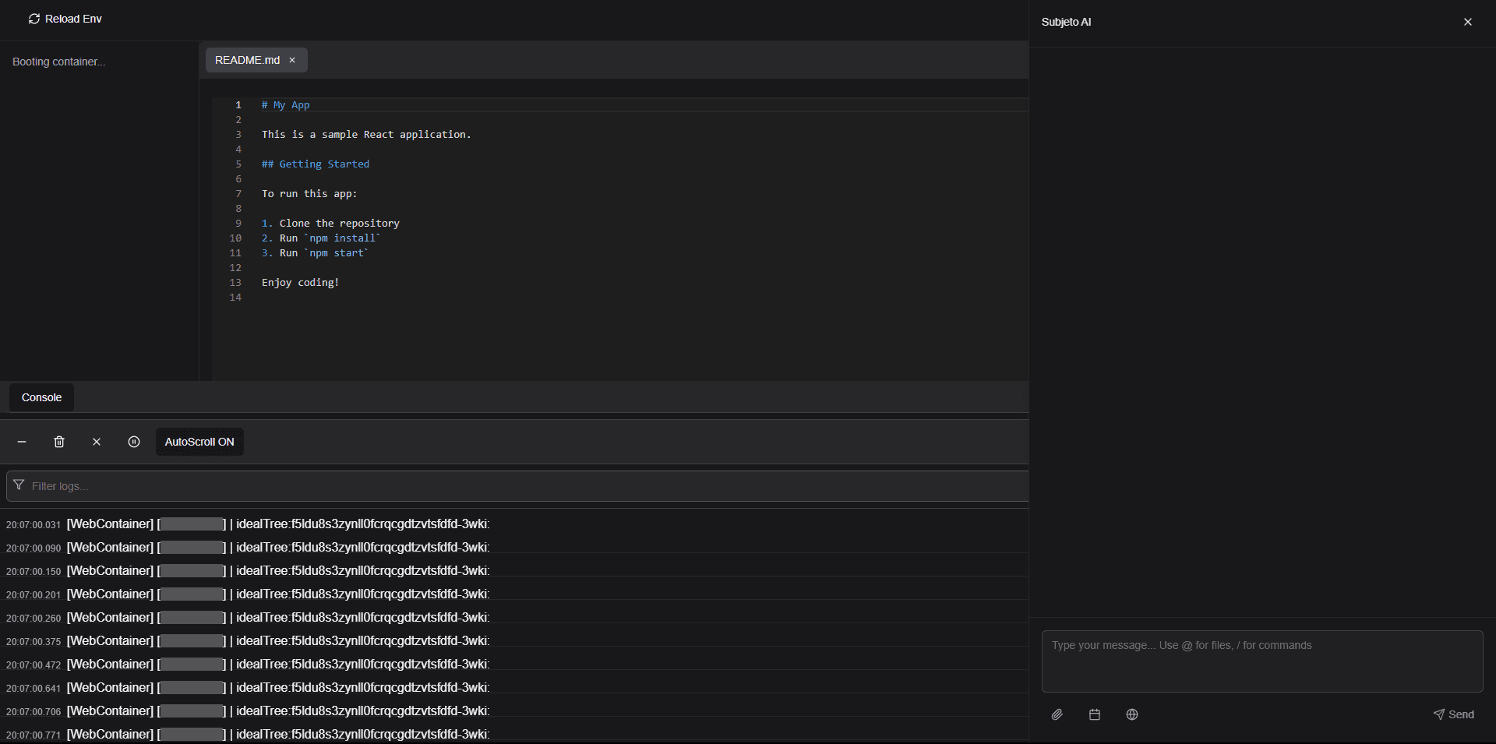Send the chat message
The height and width of the screenshot is (744, 1496).
click(x=1454, y=714)
